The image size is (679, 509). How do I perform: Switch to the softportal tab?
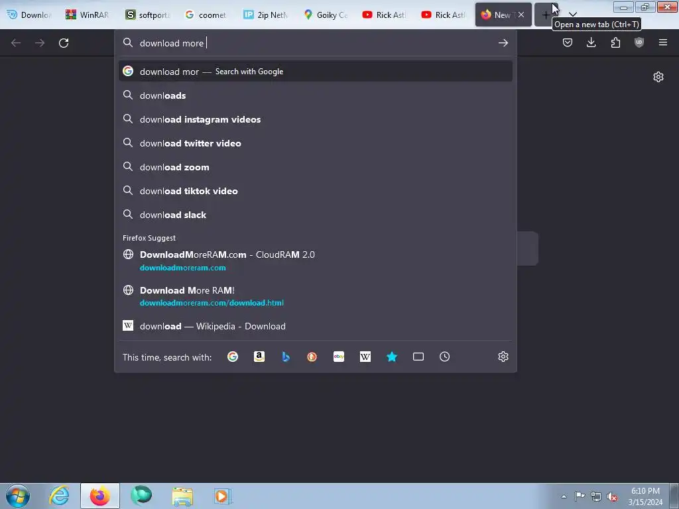147,15
